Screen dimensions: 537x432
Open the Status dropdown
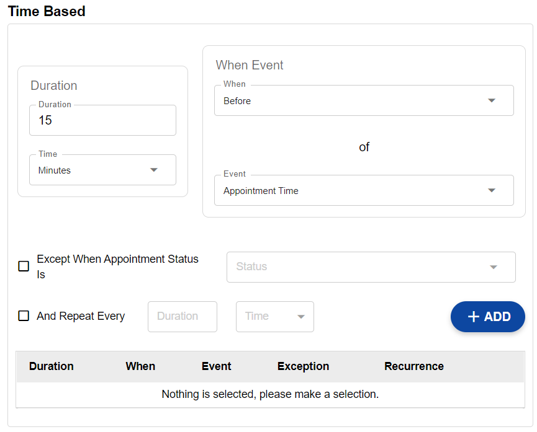[360, 267]
